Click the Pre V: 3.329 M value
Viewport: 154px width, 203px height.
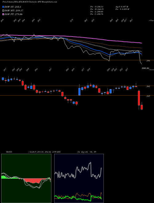(x=122, y=9)
